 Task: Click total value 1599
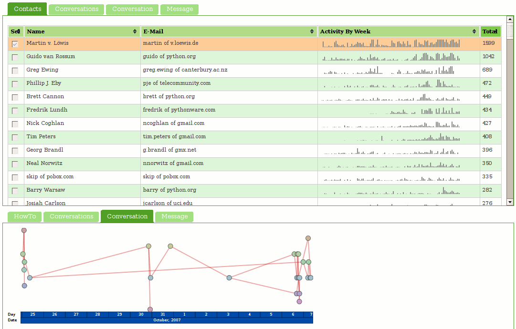click(488, 43)
